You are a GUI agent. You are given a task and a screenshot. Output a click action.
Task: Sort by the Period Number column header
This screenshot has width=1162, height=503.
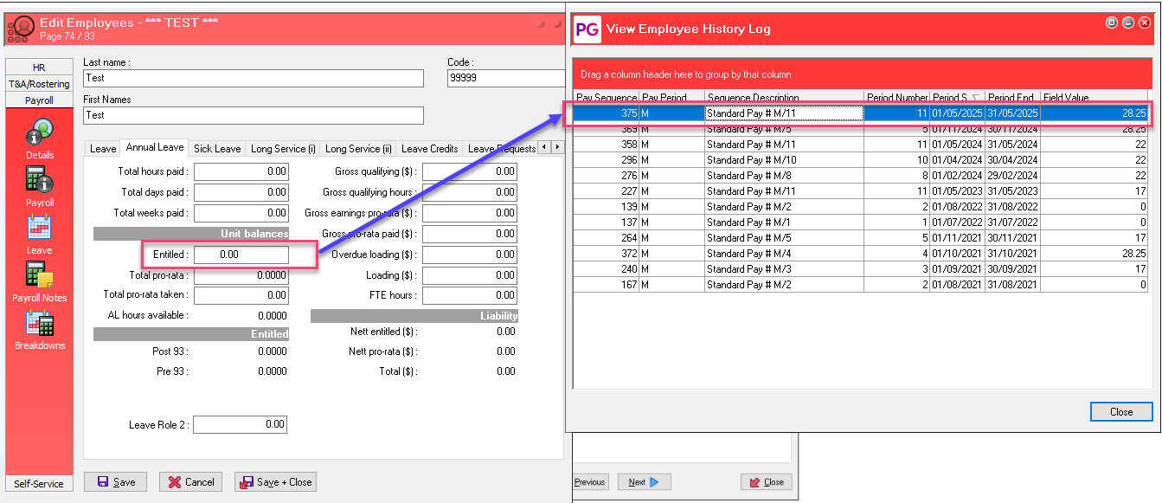pos(896,98)
